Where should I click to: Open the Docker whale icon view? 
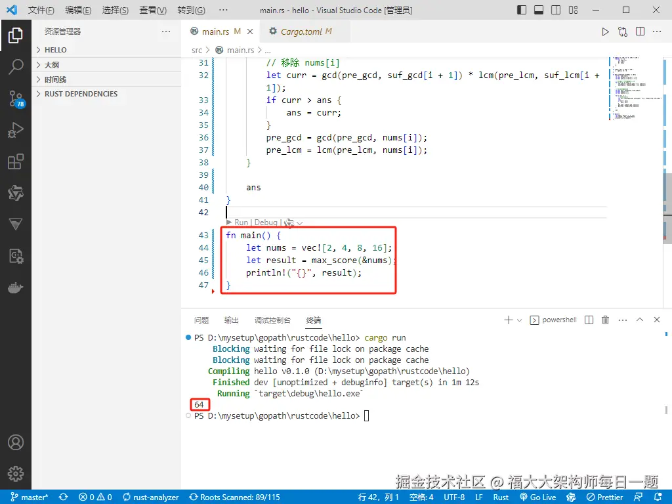(x=16, y=287)
